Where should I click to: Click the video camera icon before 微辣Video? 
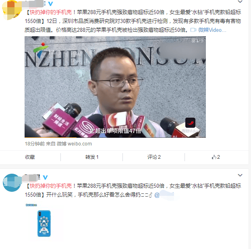(x=193, y=30)
